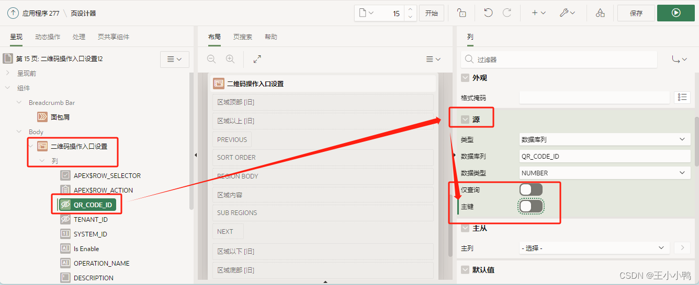This screenshot has height=285, width=699.
Task: Switch to the 帮助 tab
Action: coord(271,37)
